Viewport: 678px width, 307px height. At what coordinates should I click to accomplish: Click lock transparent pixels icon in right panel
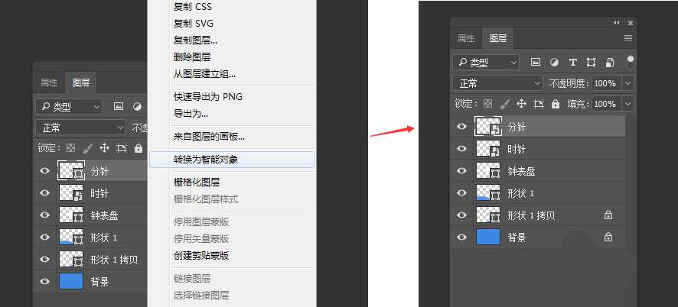click(487, 103)
